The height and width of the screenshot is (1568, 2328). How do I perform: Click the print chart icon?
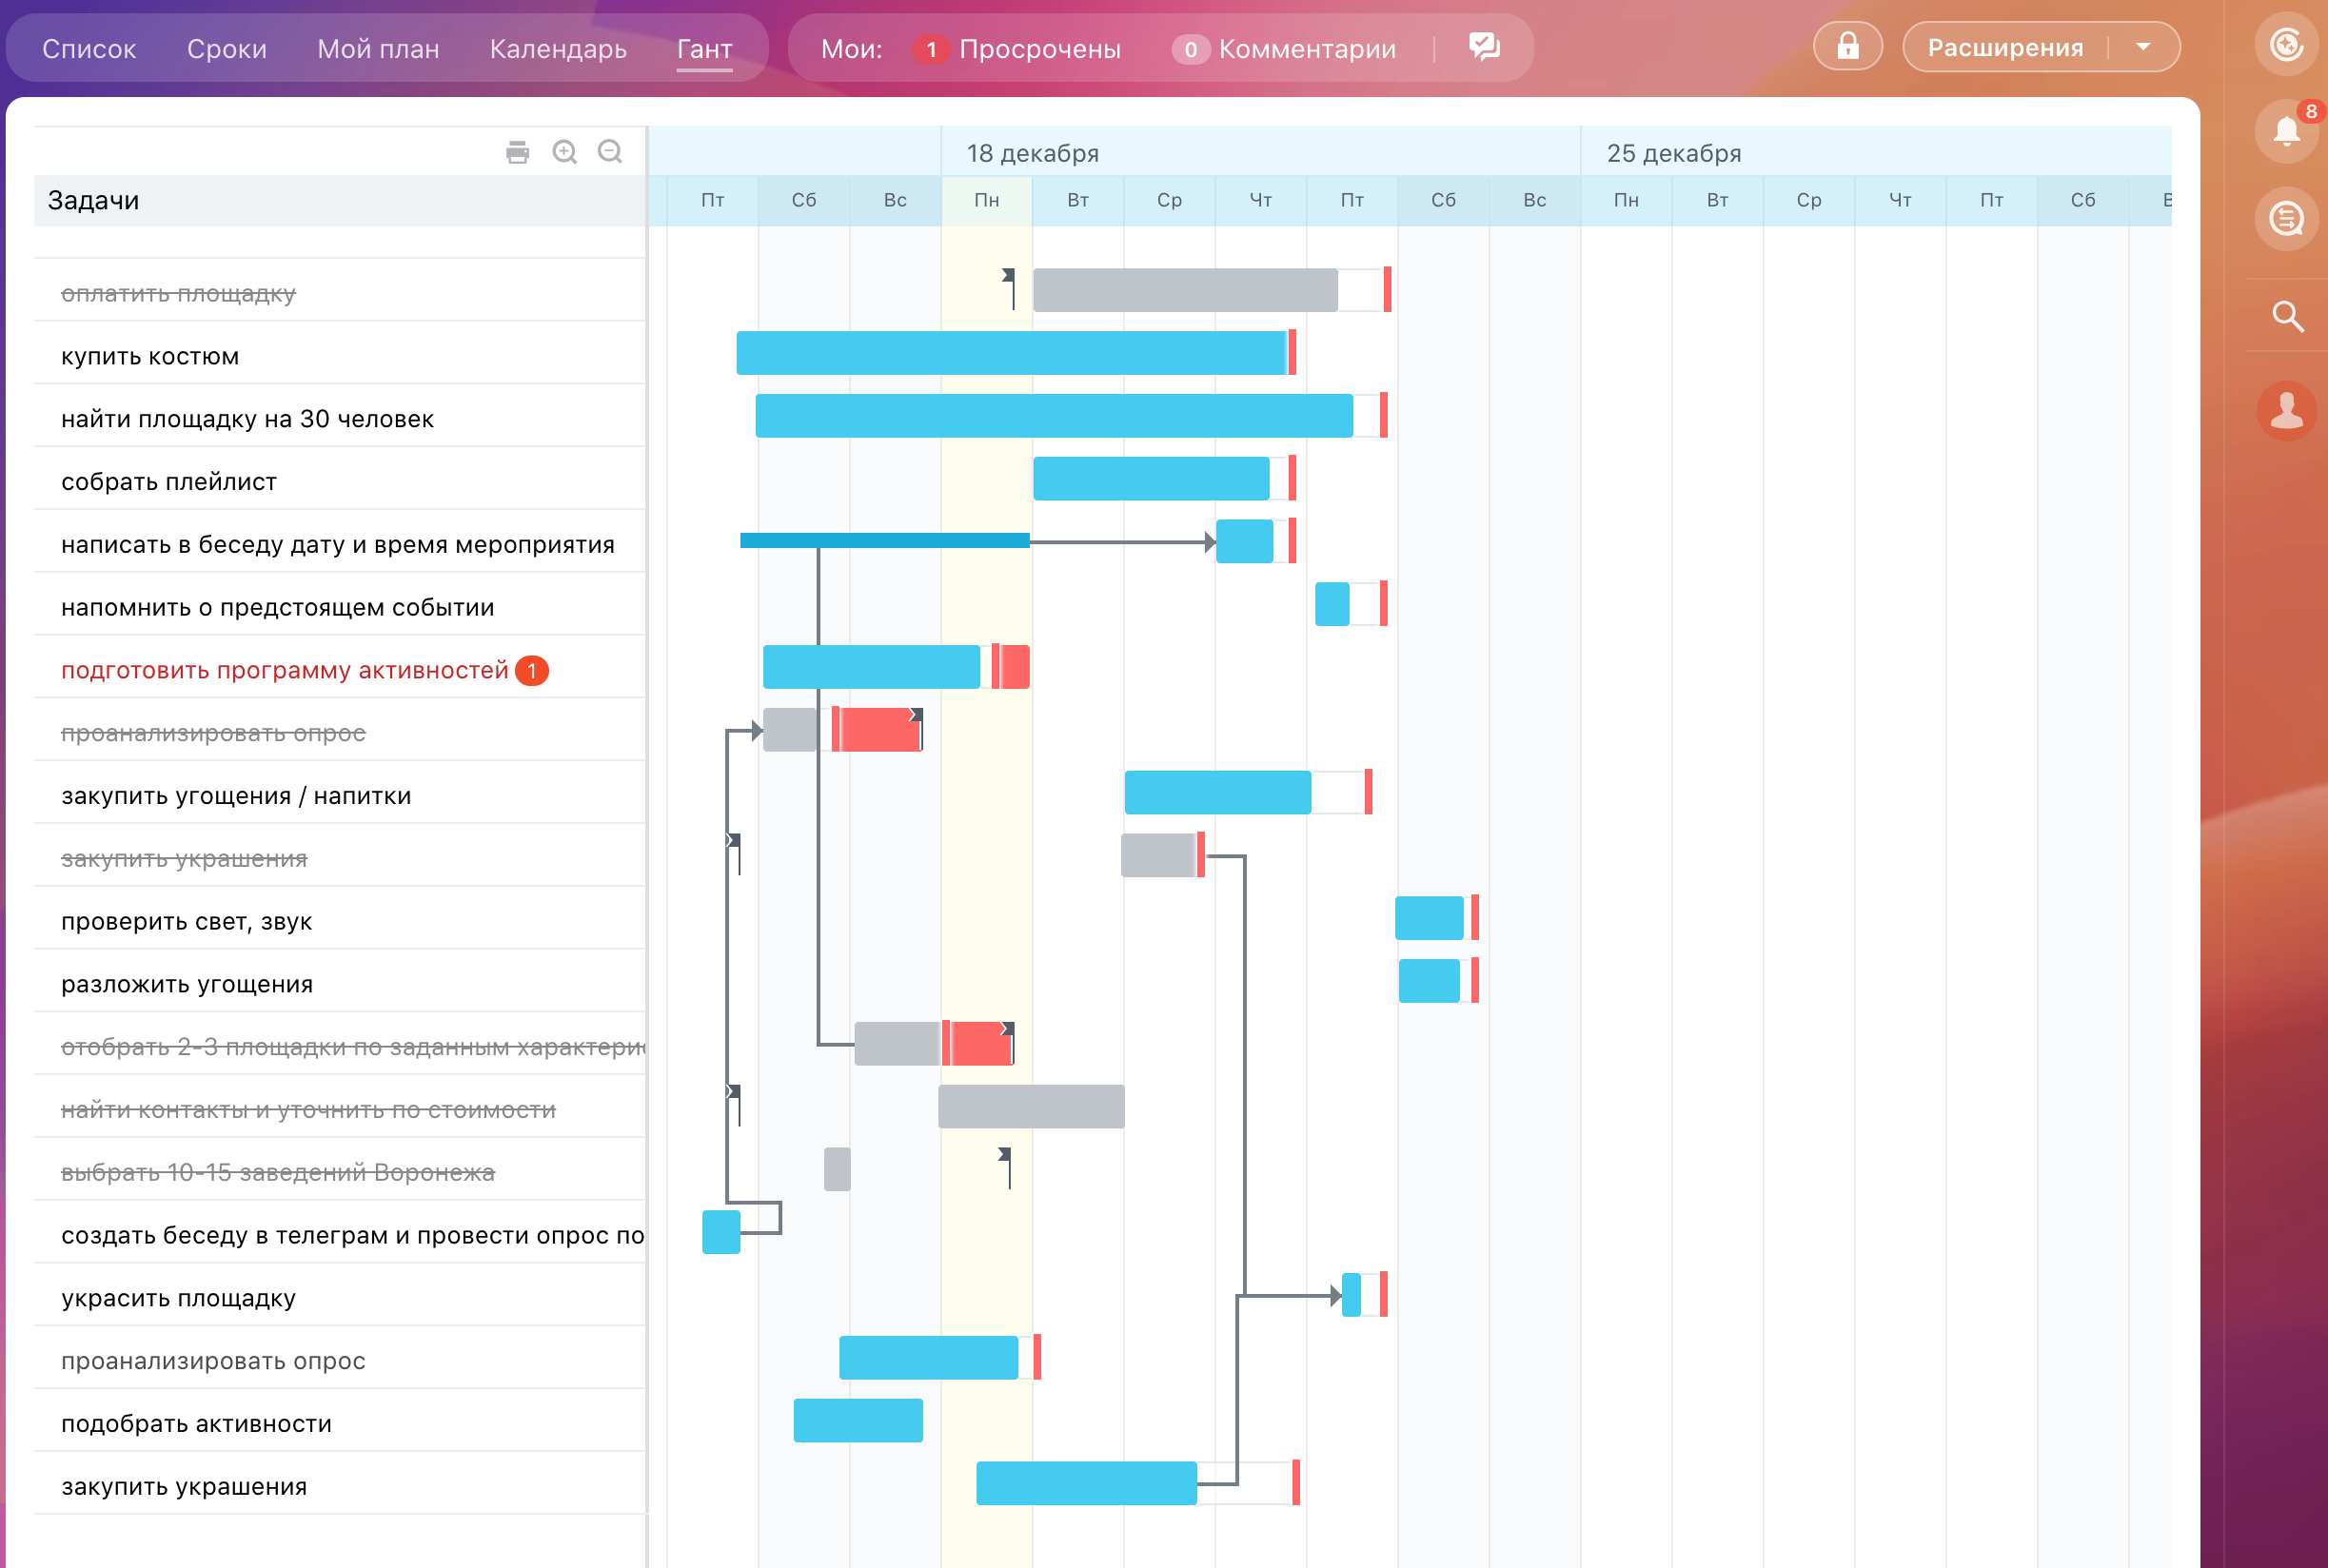(x=517, y=152)
